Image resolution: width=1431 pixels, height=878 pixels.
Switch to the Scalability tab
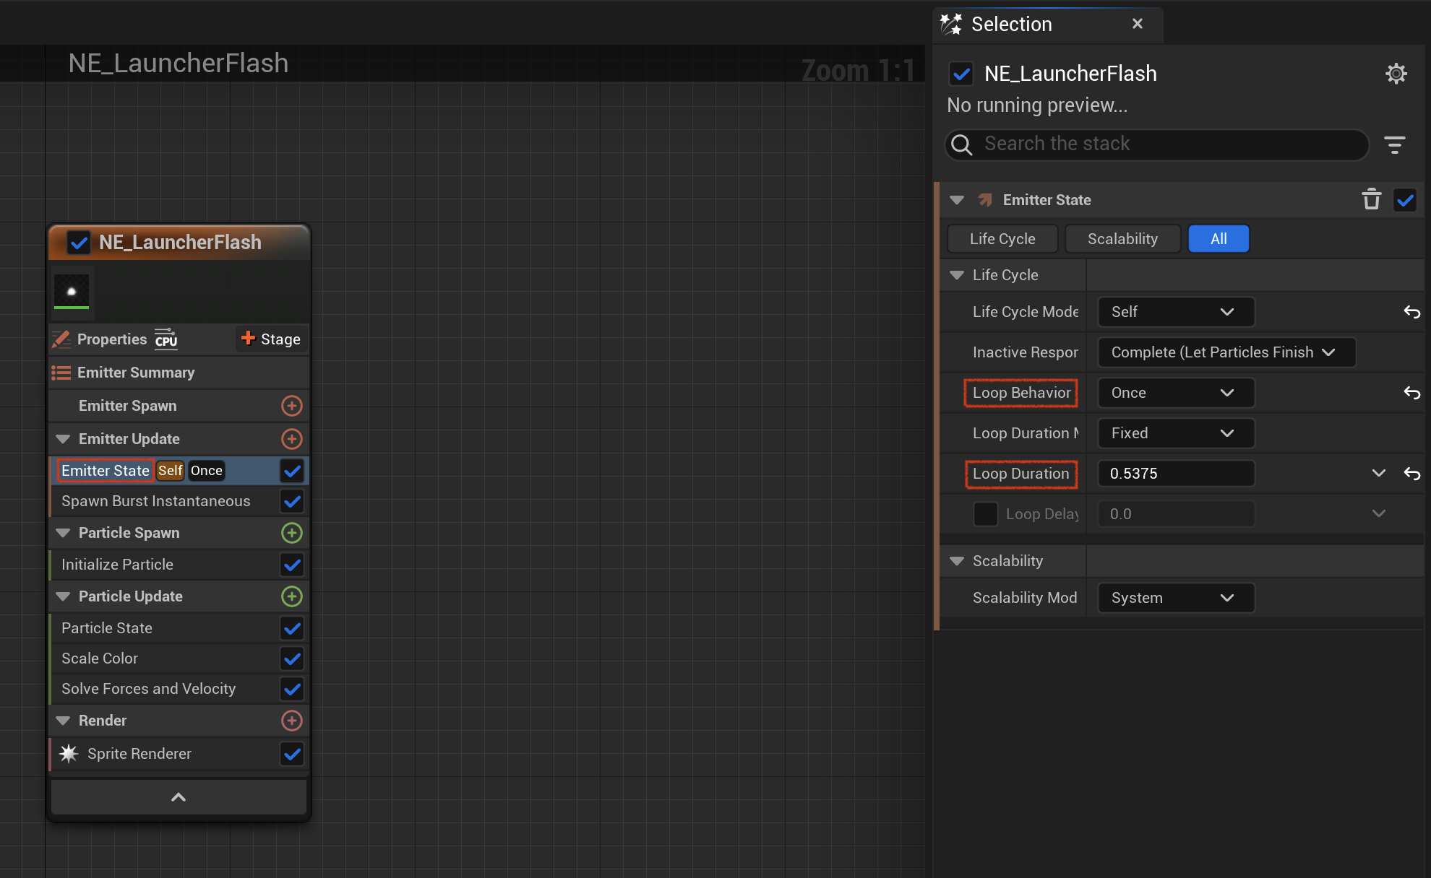click(x=1122, y=239)
